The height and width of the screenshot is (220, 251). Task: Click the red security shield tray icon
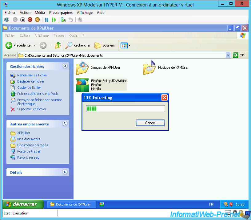[231, 204]
